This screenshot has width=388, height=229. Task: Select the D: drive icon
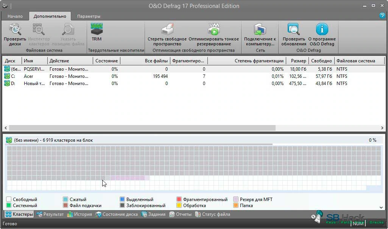pyautogui.click(x=7, y=83)
